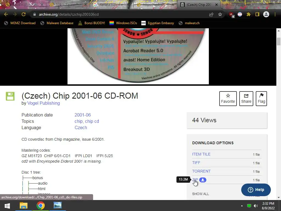This screenshot has width=281, height=211.
Task: Open the MEMZ Download bookmark
Action: click(x=20, y=23)
